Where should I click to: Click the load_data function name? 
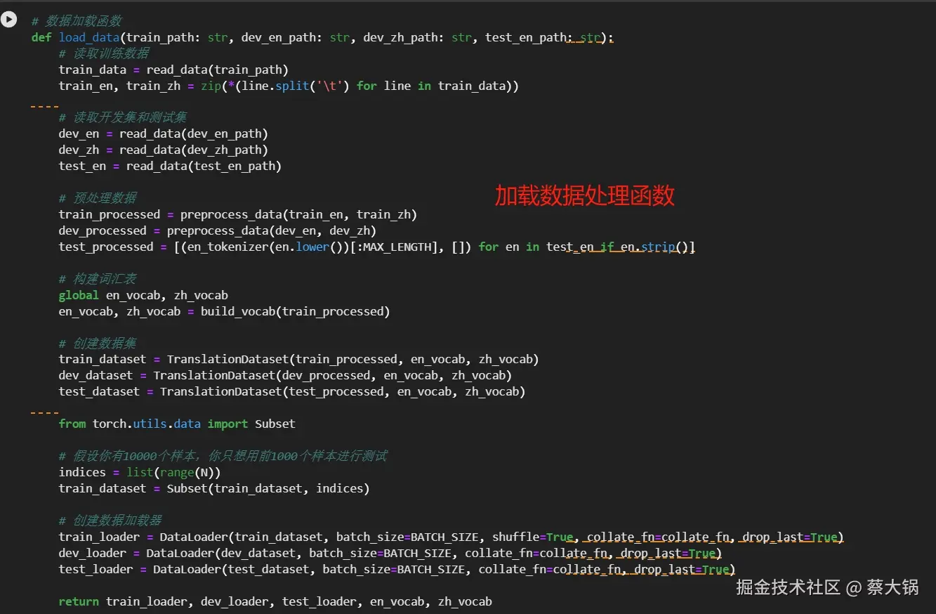point(88,37)
